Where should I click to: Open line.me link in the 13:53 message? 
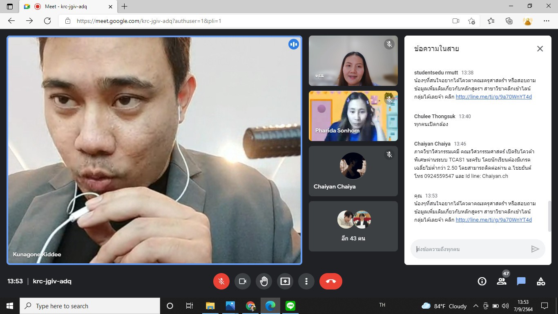[493, 220]
